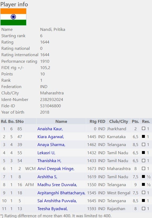Viewport: 152px width, 218px height.
Task: Open Madhu Sree Duvvala player link
Action: point(57,185)
